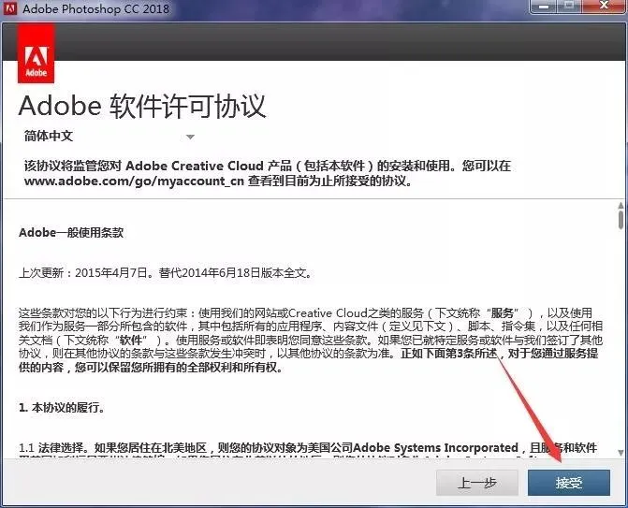Click the license scrollbar down arrow
628x508 pixels.
click(621, 453)
